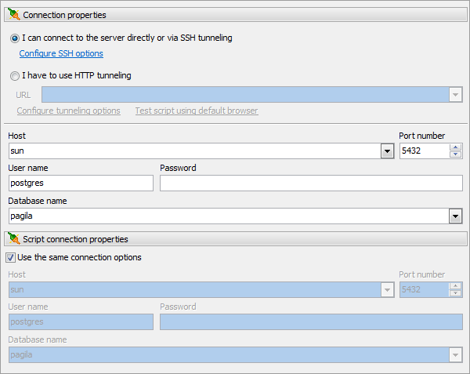
Task: Open the Host dropdown list
Action: pyautogui.click(x=387, y=151)
